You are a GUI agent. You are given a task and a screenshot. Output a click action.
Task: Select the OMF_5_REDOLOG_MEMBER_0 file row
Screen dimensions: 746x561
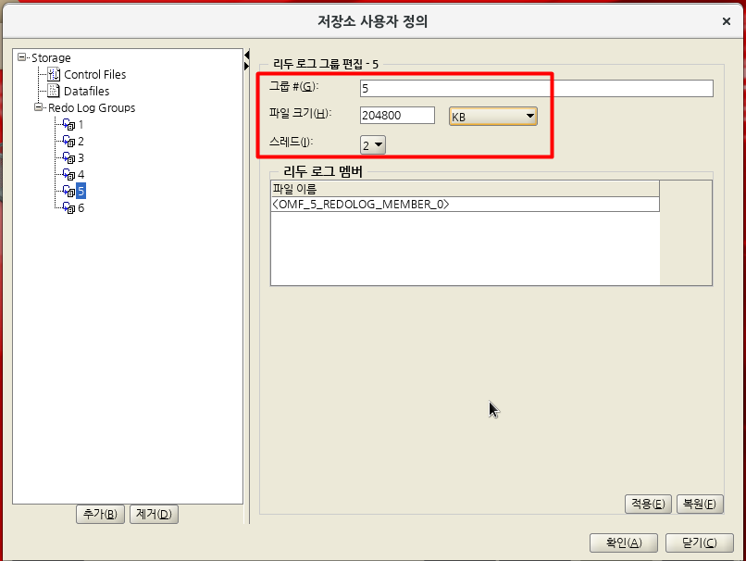[x=465, y=205]
